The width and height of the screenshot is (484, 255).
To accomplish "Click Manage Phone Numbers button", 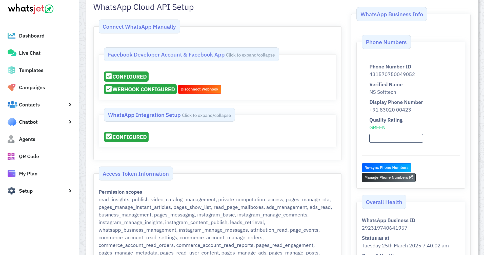I will pos(389,177).
